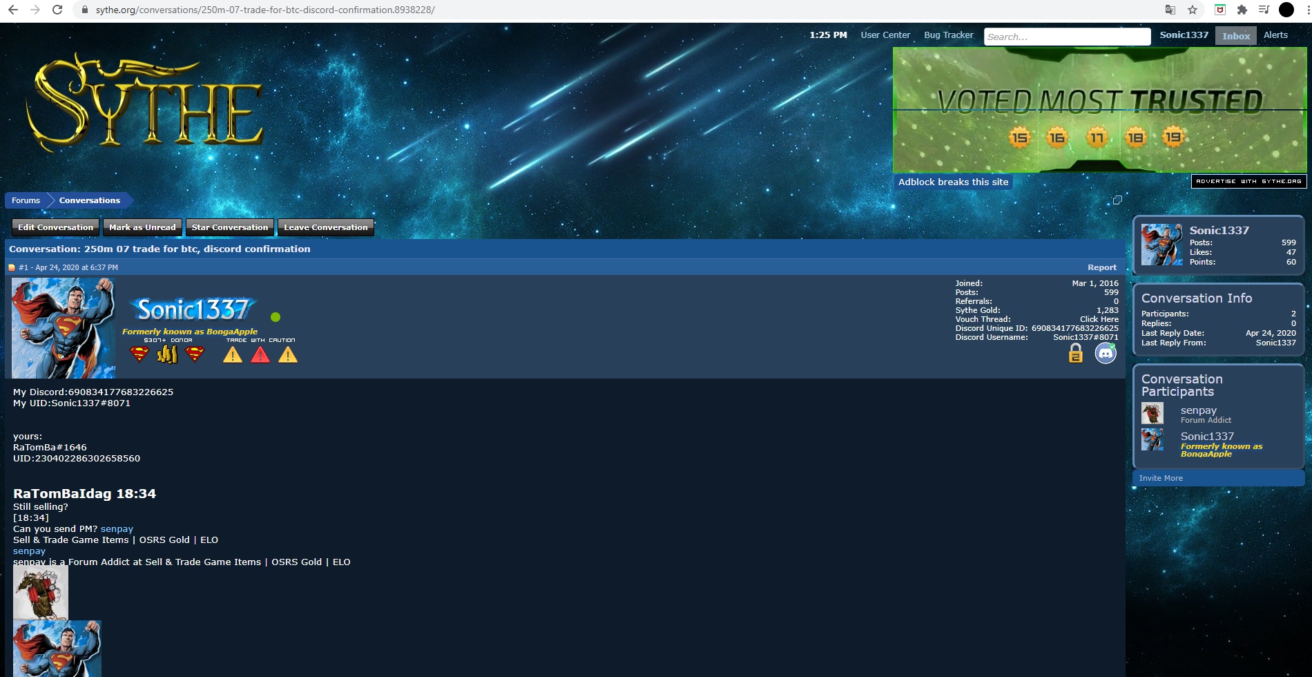Click the gold padlock icon in post header
The width and height of the screenshot is (1312, 677).
coord(1076,353)
